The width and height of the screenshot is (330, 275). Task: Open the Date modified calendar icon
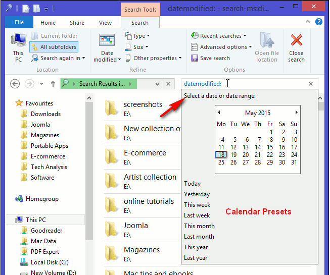(107, 41)
